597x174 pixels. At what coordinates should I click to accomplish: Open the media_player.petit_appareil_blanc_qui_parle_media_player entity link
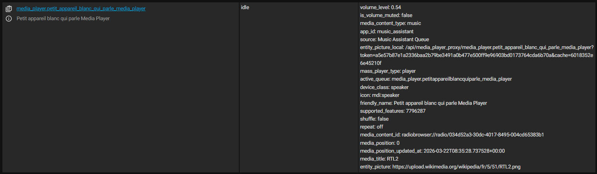click(x=81, y=9)
